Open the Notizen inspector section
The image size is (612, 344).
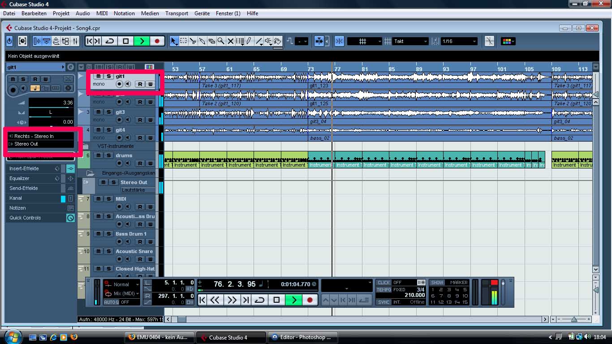click(40, 208)
